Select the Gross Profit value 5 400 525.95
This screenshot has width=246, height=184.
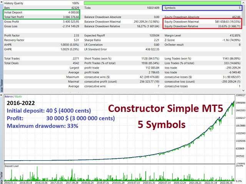coord(71,21)
